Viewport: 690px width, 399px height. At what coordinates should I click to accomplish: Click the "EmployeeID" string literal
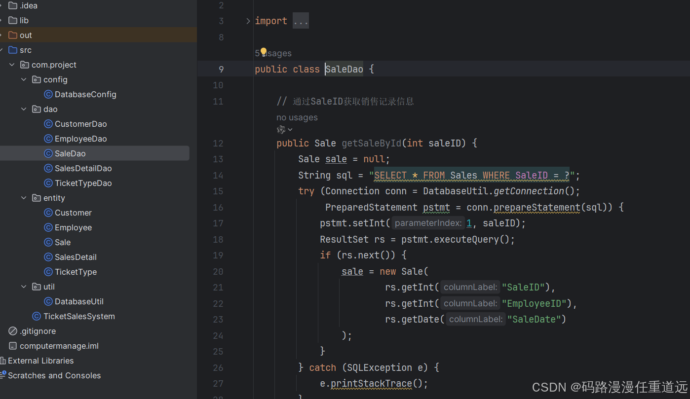[537, 303]
